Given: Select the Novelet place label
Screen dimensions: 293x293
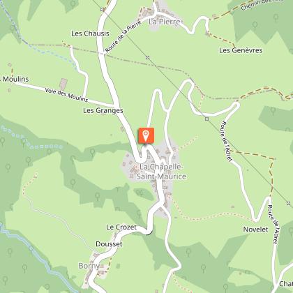Looking at the screenshot, I should click(255, 230).
